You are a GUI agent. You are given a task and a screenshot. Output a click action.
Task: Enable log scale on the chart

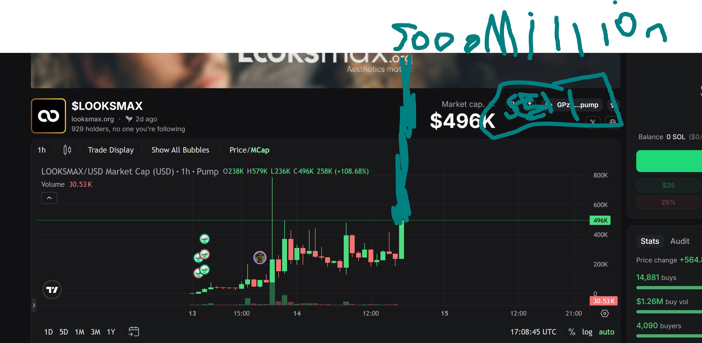587,332
